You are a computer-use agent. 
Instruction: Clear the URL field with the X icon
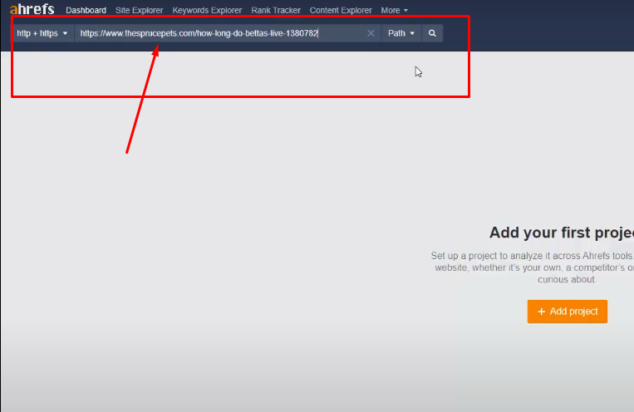[371, 33]
